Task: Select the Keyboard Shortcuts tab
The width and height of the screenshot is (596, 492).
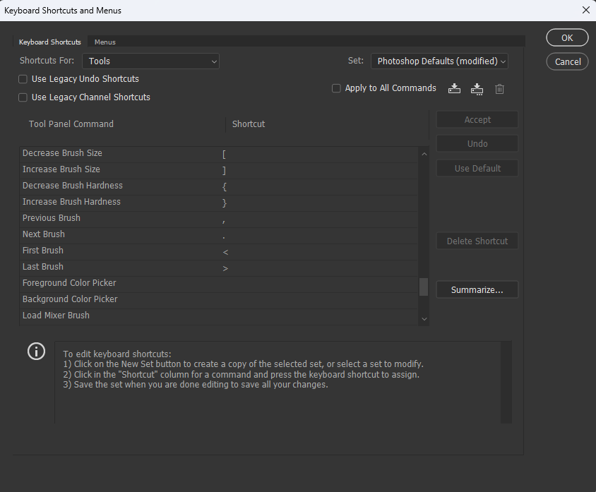Action: tap(49, 42)
